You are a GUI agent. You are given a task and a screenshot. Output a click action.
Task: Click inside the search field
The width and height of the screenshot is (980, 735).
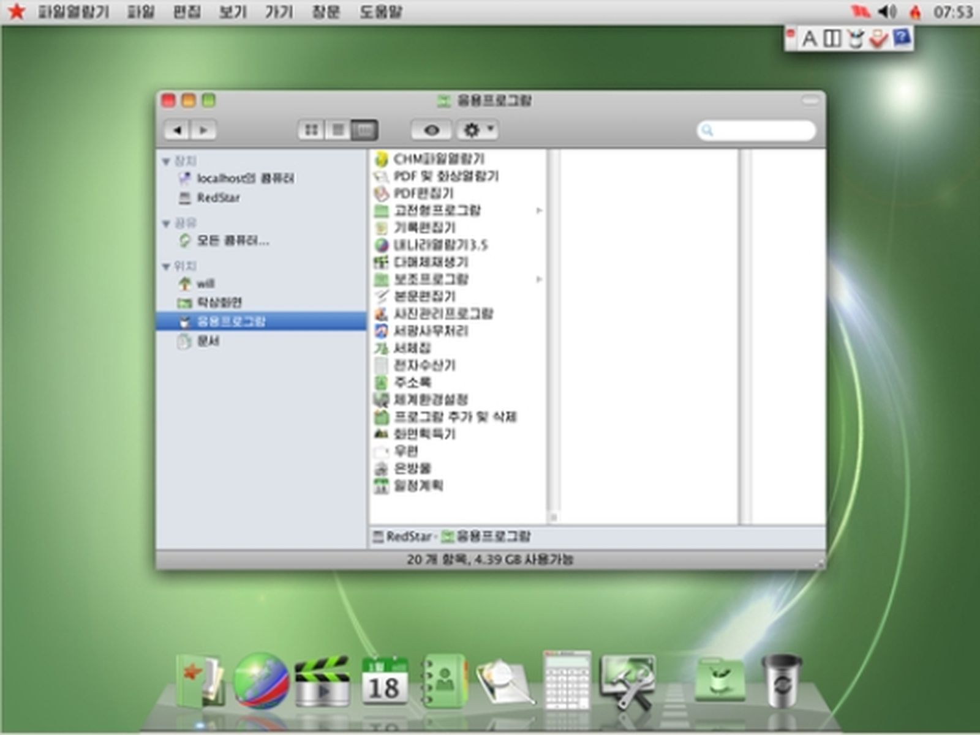point(756,130)
